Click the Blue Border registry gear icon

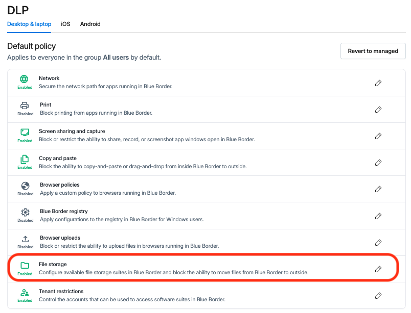pyautogui.click(x=25, y=213)
